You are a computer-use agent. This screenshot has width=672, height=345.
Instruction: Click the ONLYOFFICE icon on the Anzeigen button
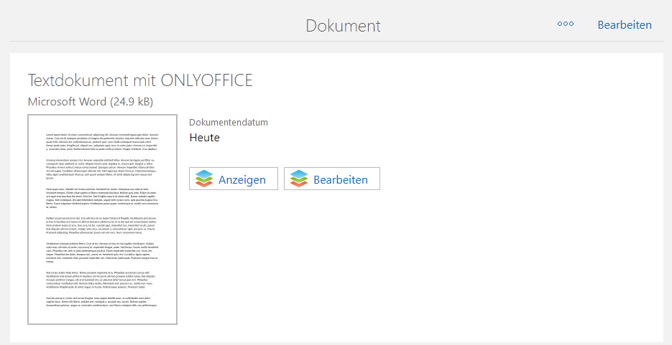coord(204,179)
